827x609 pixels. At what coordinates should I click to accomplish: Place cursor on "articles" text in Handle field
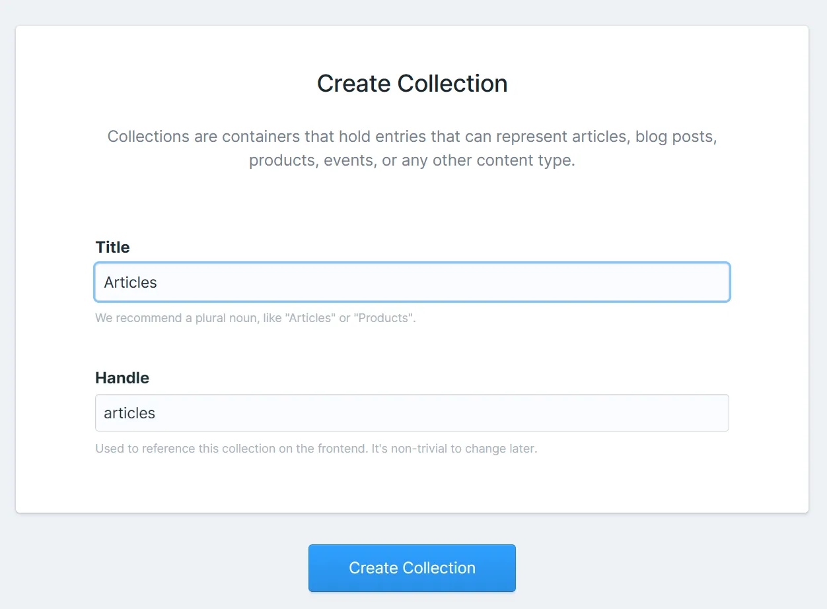[129, 413]
